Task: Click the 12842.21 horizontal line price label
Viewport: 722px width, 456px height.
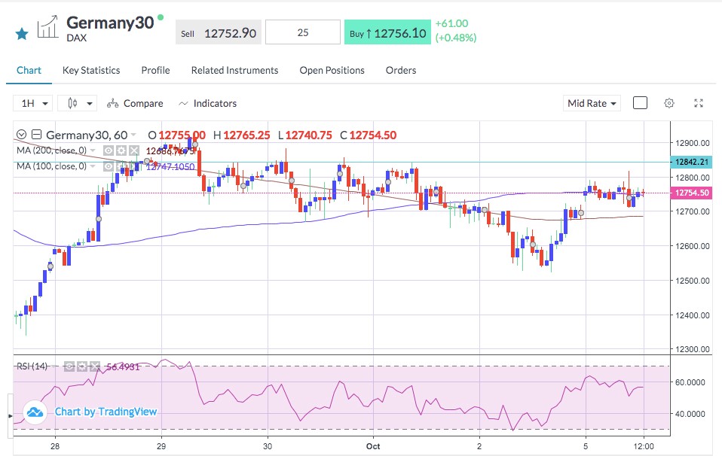Action: pyautogui.click(x=691, y=162)
